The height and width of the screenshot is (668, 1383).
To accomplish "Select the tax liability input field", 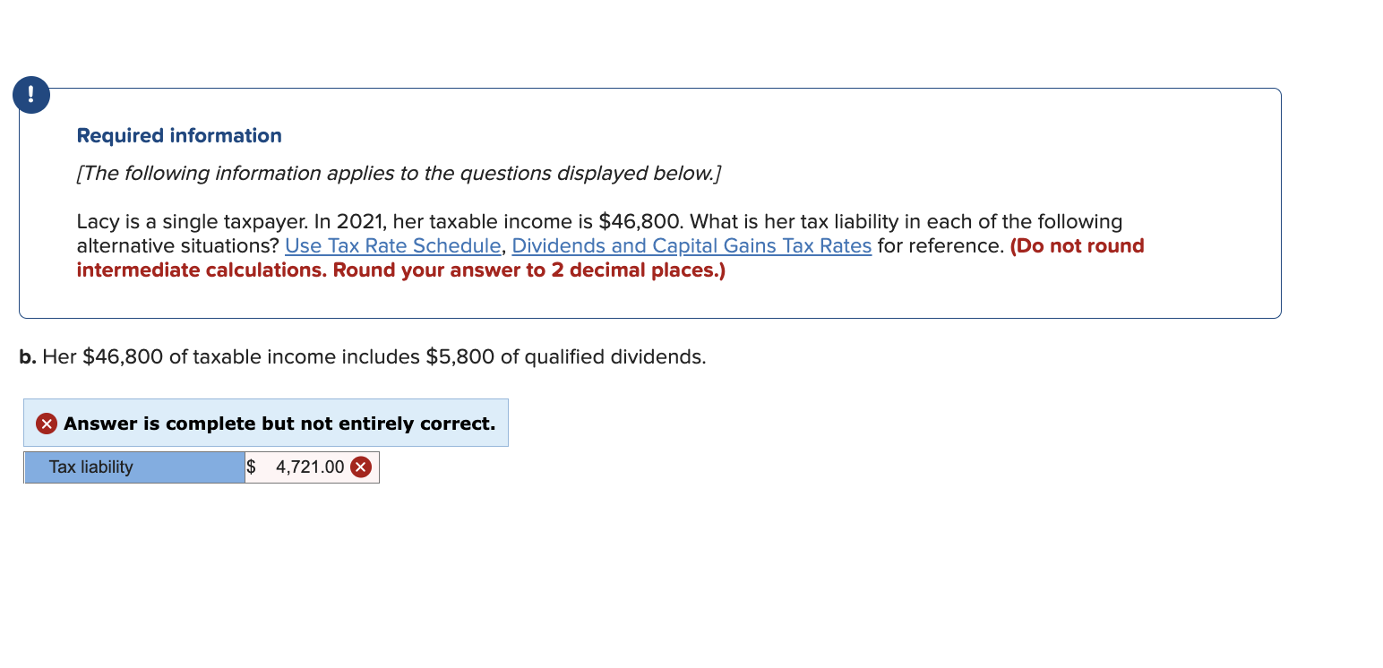I will (309, 467).
